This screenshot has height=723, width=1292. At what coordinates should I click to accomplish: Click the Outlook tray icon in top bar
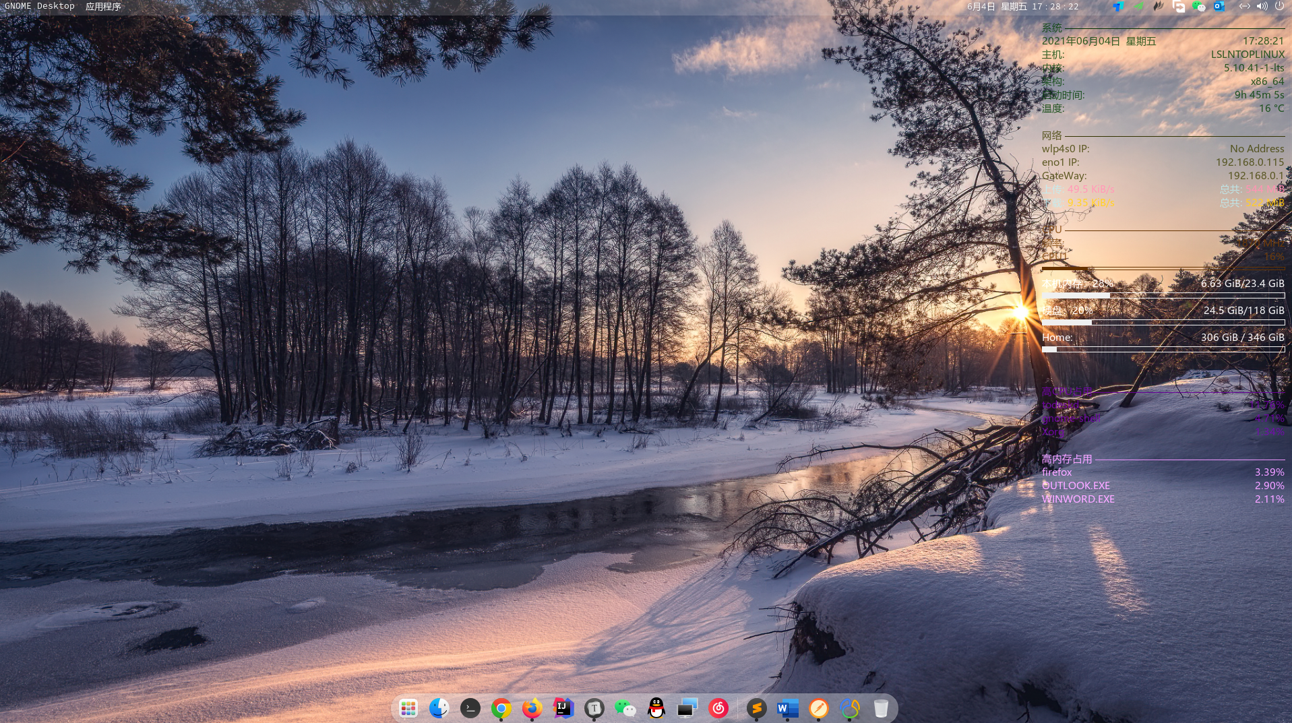[x=1219, y=7]
